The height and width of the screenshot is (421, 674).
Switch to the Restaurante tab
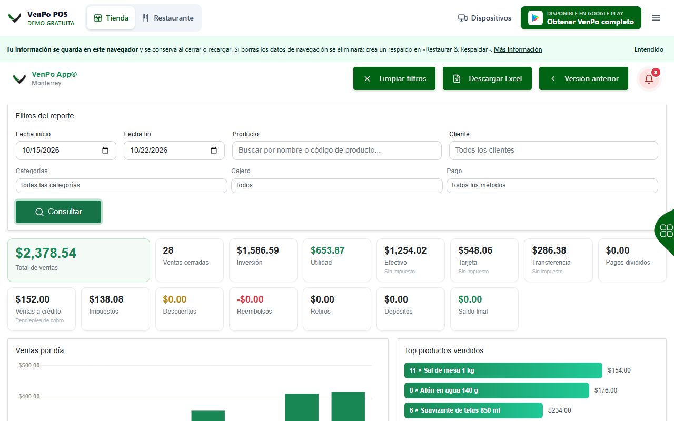pos(167,18)
